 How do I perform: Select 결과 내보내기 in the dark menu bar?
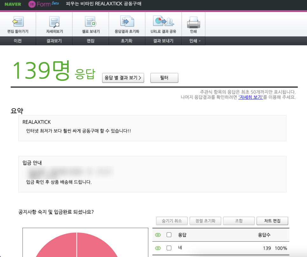(x=163, y=41)
